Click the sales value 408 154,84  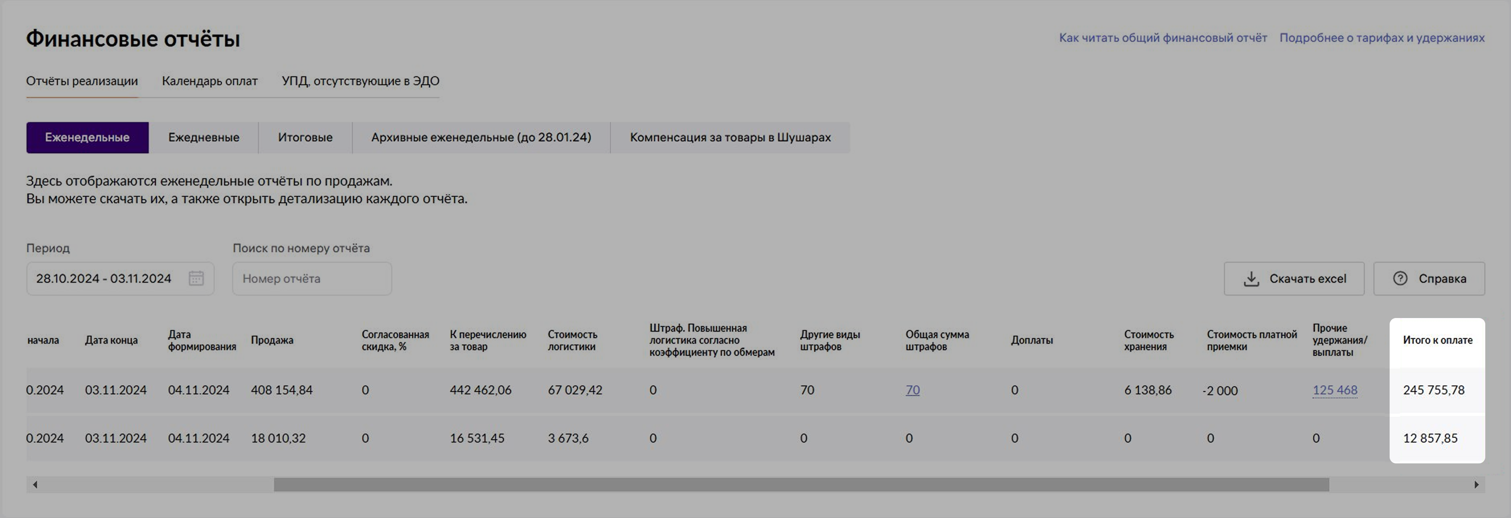282,390
